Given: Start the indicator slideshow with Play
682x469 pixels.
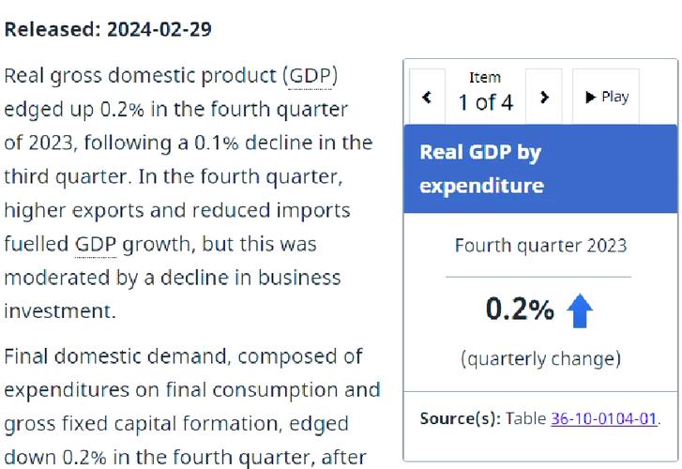Looking at the screenshot, I should click(x=606, y=97).
